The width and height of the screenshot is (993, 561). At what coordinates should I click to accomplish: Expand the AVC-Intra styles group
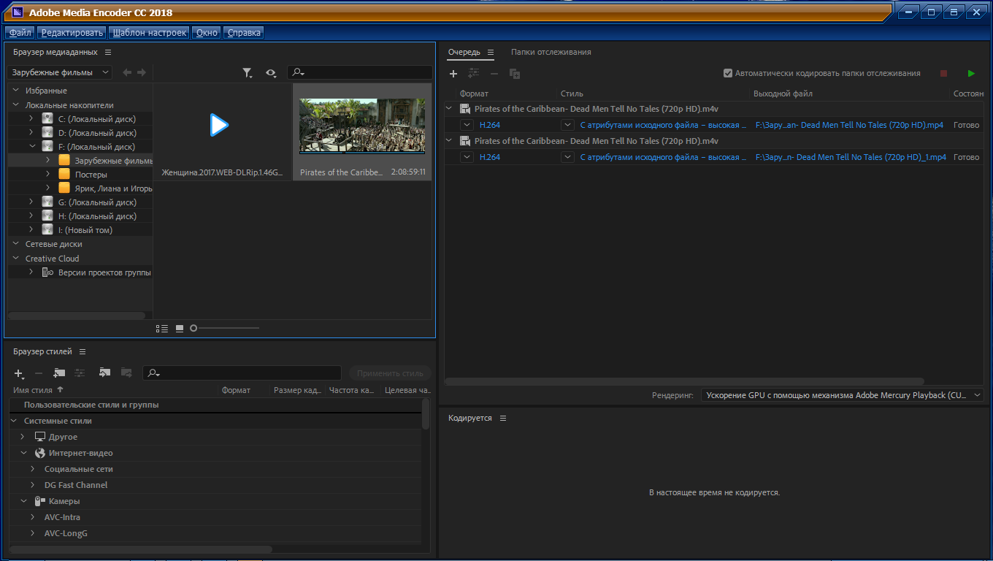(x=33, y=517)
